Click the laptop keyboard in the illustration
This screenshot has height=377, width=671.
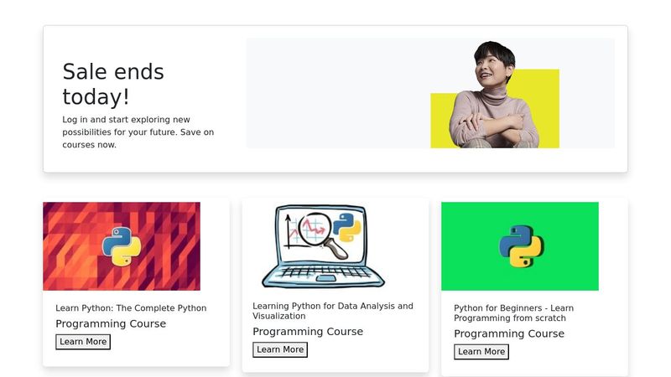324,271
